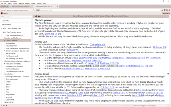This screenshot has height=107, width=171.
Task: Switch to first Manser & Beaumont's Handboo... tab
Action: [x=21, y=7]
